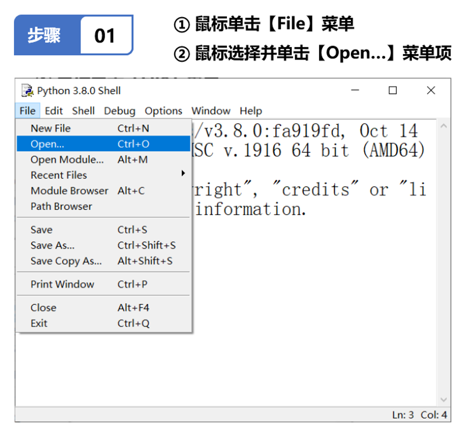Select Close menu item (Alt+F4)
Screen dimensions: 464x435
pyautogui.click(x=104, y=308)
